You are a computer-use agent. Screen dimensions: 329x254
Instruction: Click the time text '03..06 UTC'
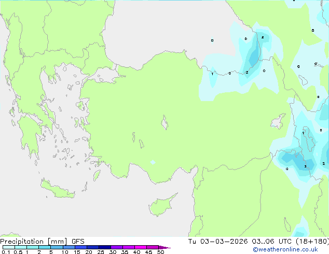272,242
